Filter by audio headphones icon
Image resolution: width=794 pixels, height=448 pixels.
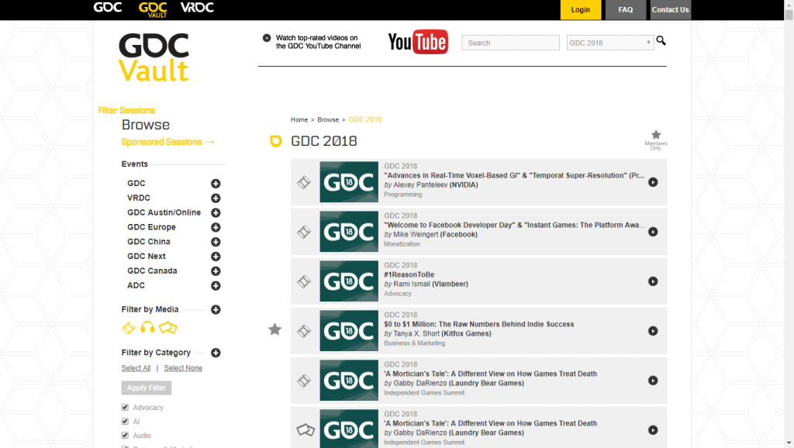click(x=147, y=328)
